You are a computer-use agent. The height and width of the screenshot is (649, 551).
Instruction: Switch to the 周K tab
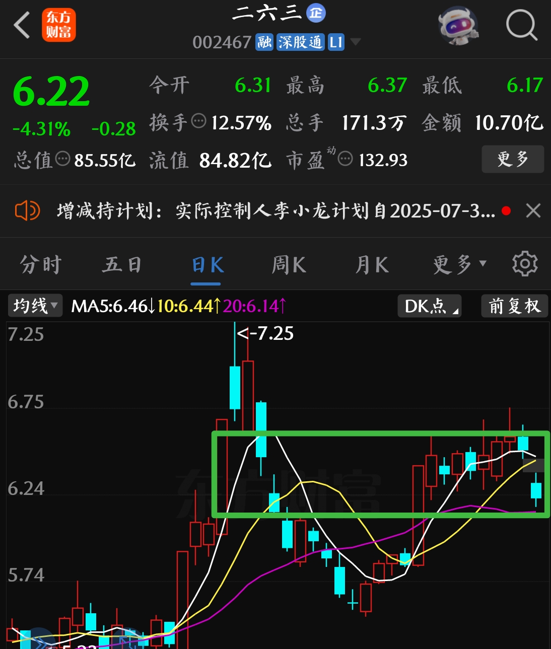point(289,264)
